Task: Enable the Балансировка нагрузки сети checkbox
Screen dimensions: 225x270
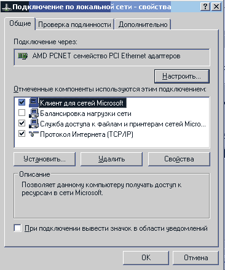Action: tap(22, 113)
